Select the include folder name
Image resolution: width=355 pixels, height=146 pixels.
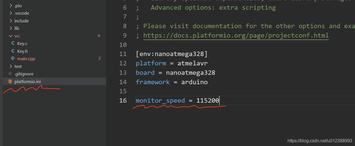coord(21,21)
